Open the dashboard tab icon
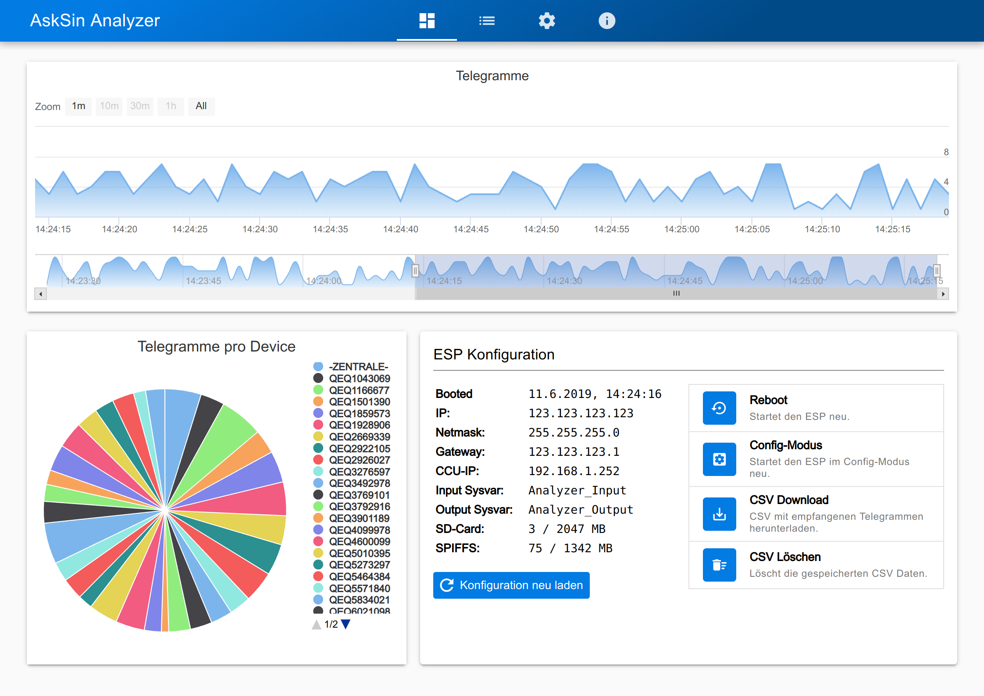 [427, 21]
